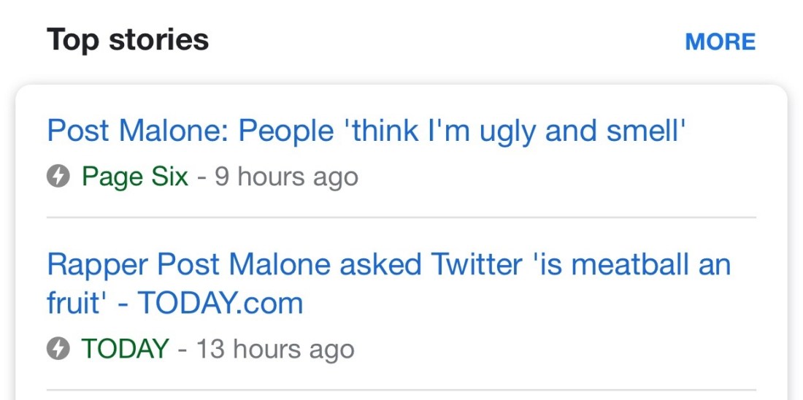Screen dimensions: 803x400
Task: Open the 'is meatball an fruit' story
Action: (388, 264)
